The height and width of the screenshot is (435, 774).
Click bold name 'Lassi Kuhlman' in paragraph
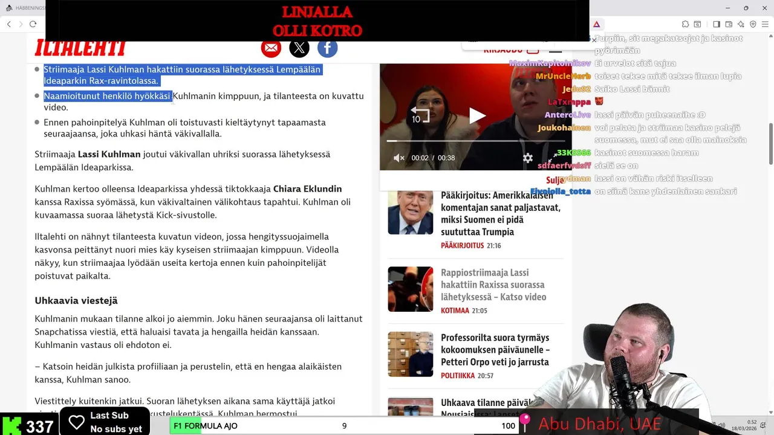(109, 154)
